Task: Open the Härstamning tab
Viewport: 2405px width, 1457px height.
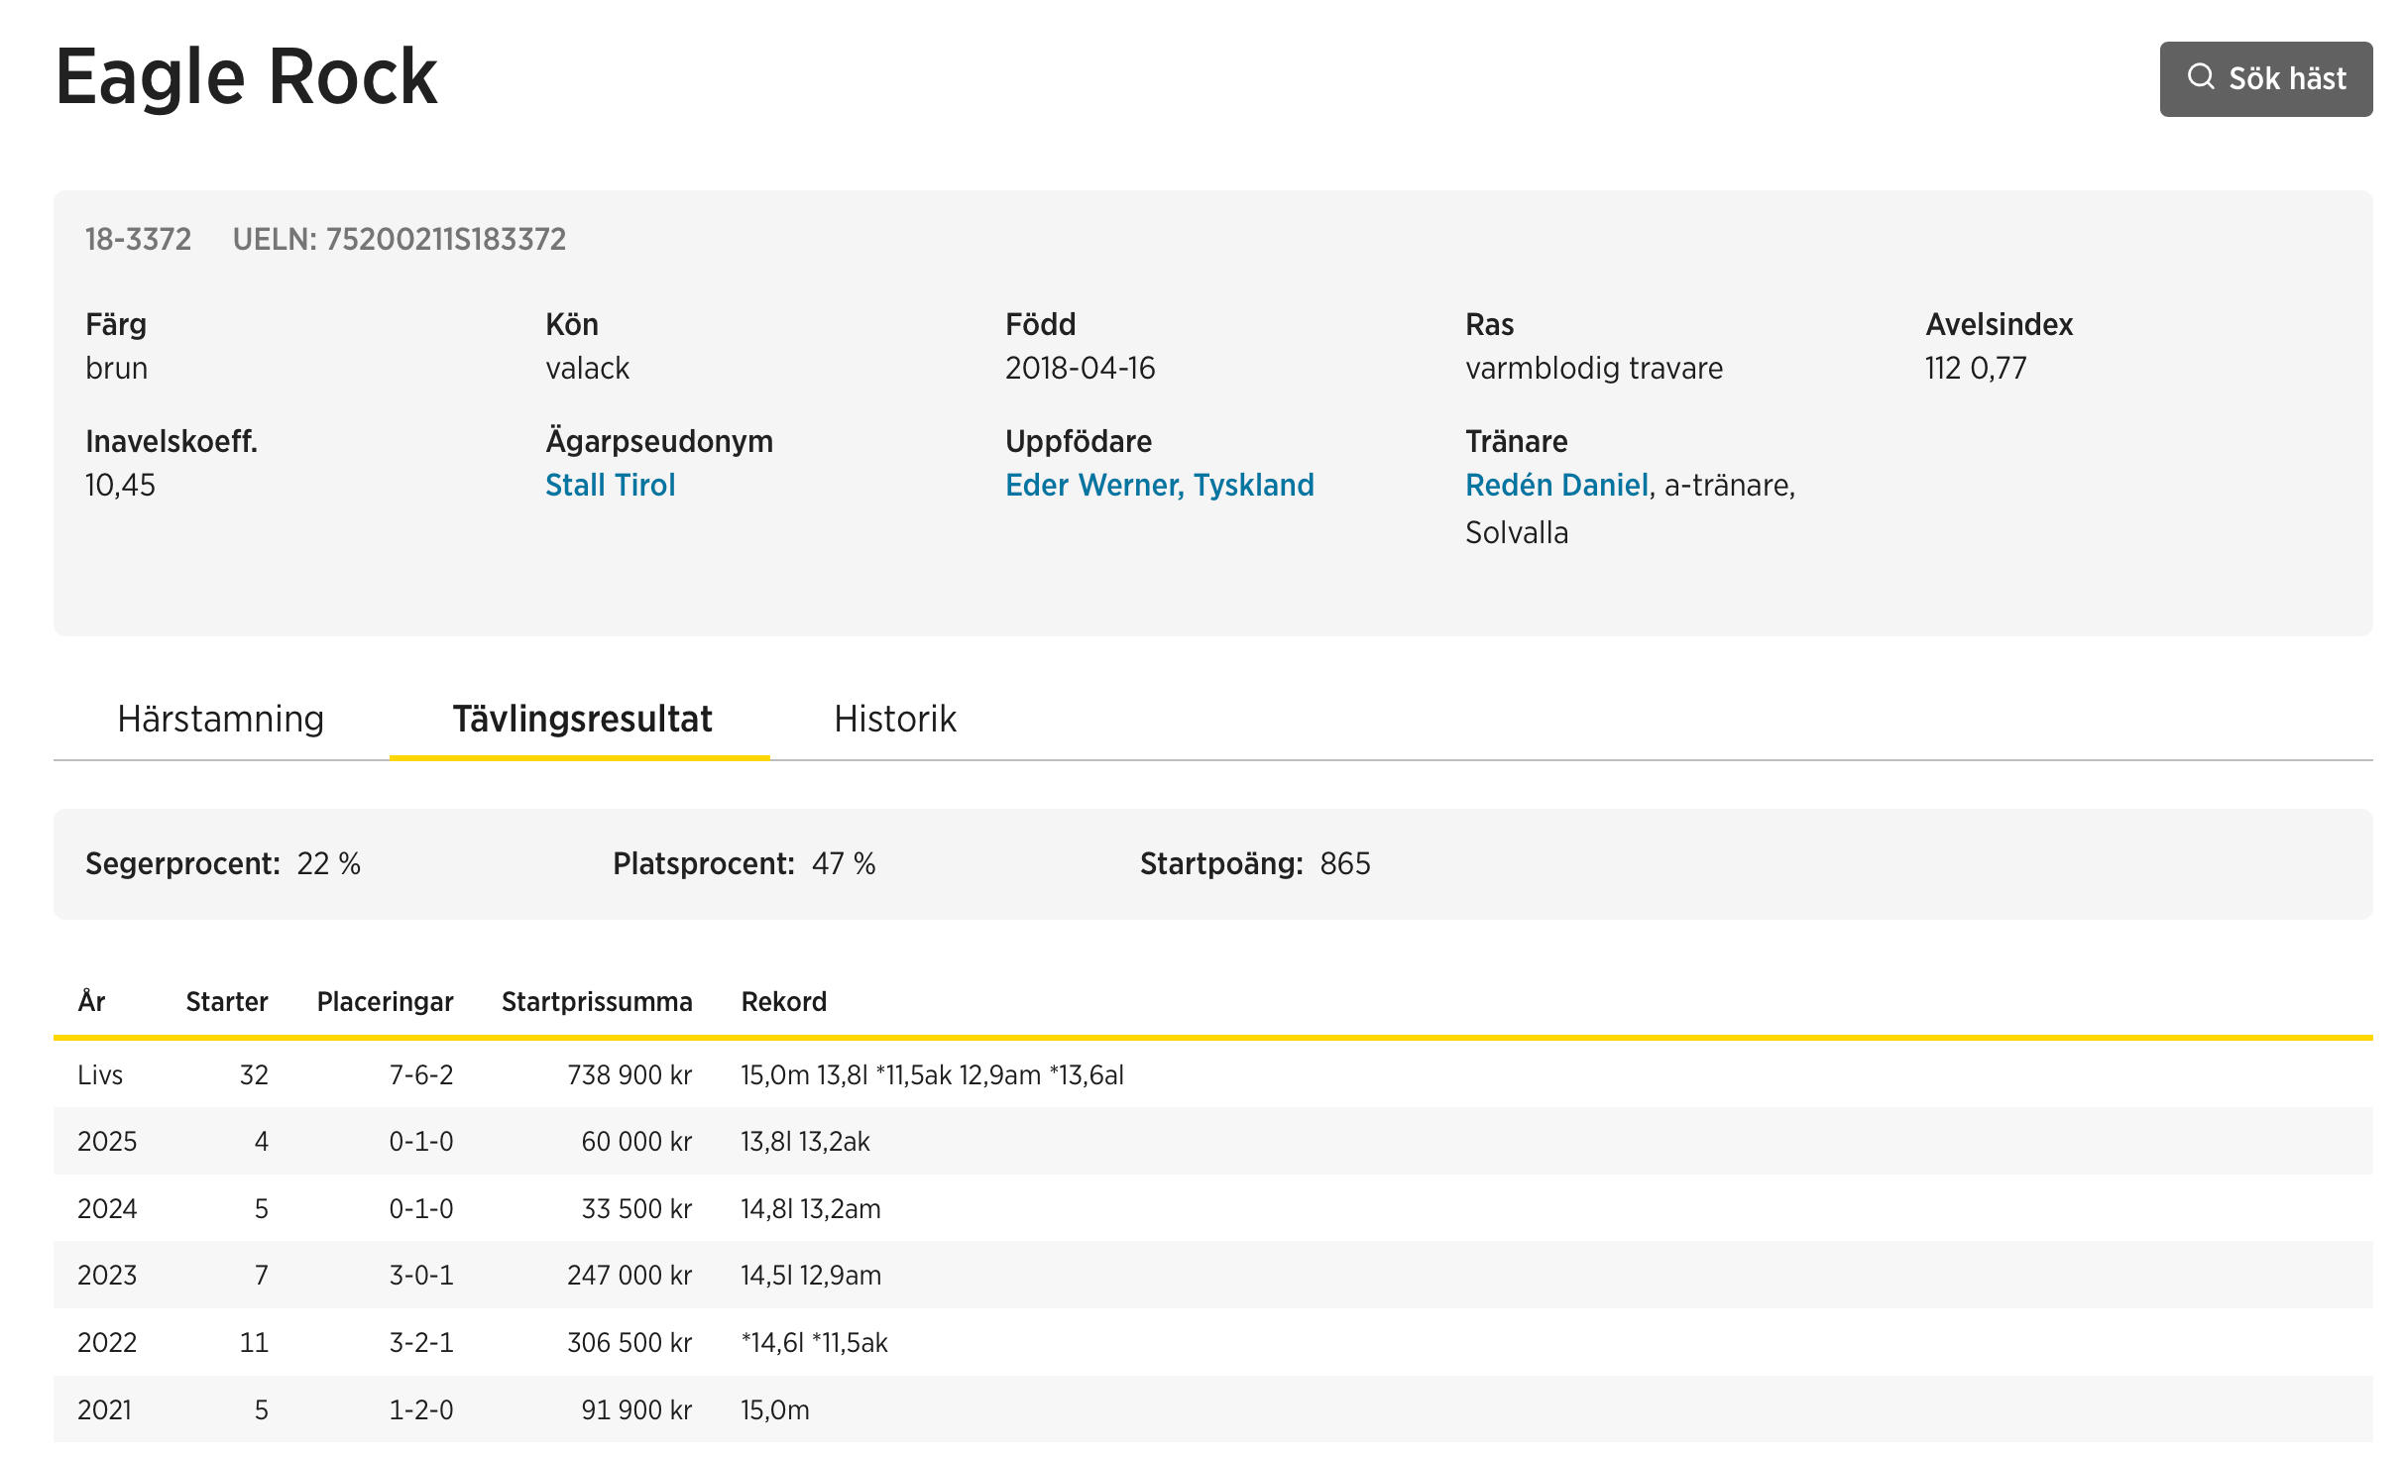Action: tap(220, 719)
